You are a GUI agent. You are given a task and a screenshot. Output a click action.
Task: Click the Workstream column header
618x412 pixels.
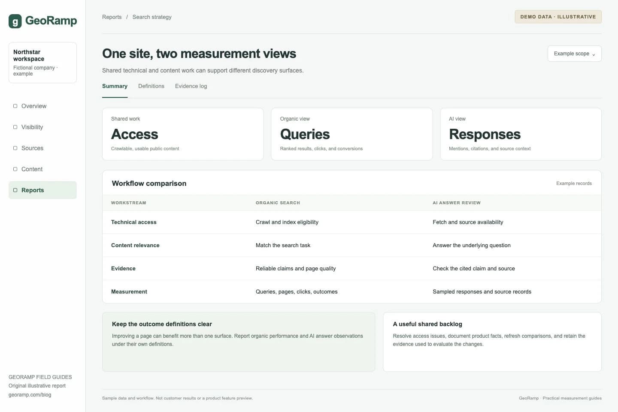pyautogui.click(x=129, y=203)
